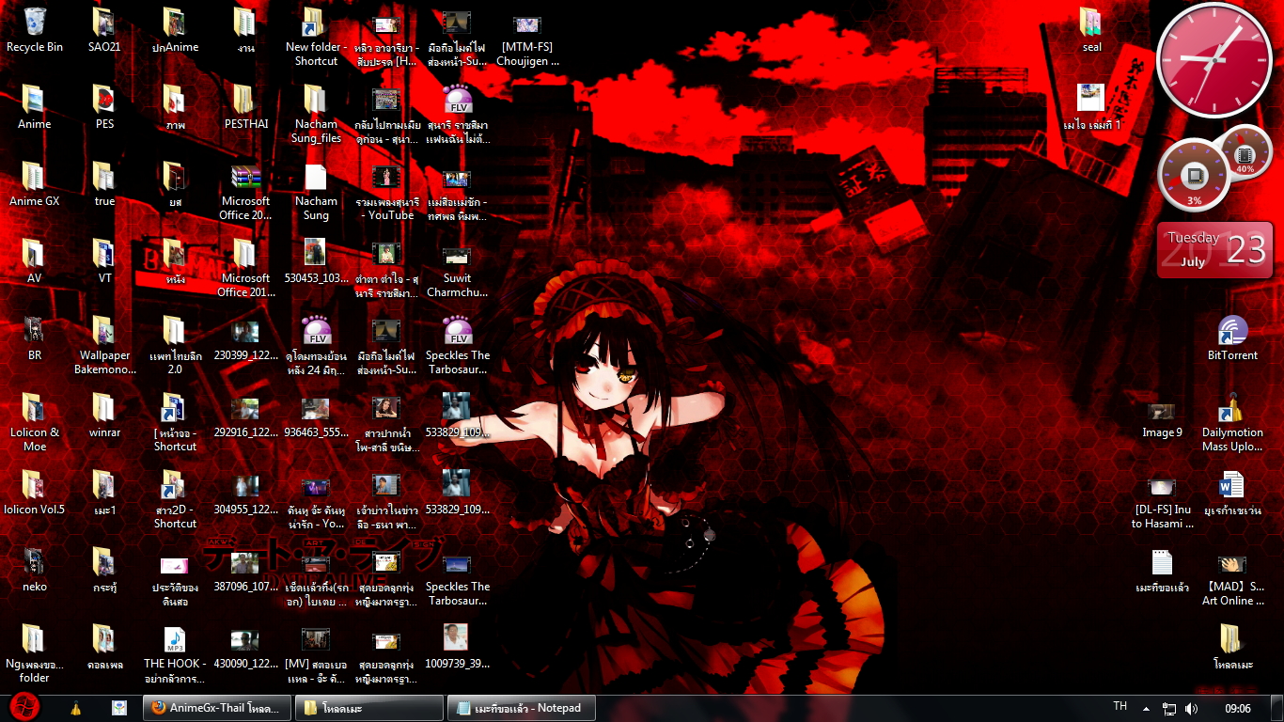Select the AV folder icon
This screenshot has width=1284, height=722.
35,261
